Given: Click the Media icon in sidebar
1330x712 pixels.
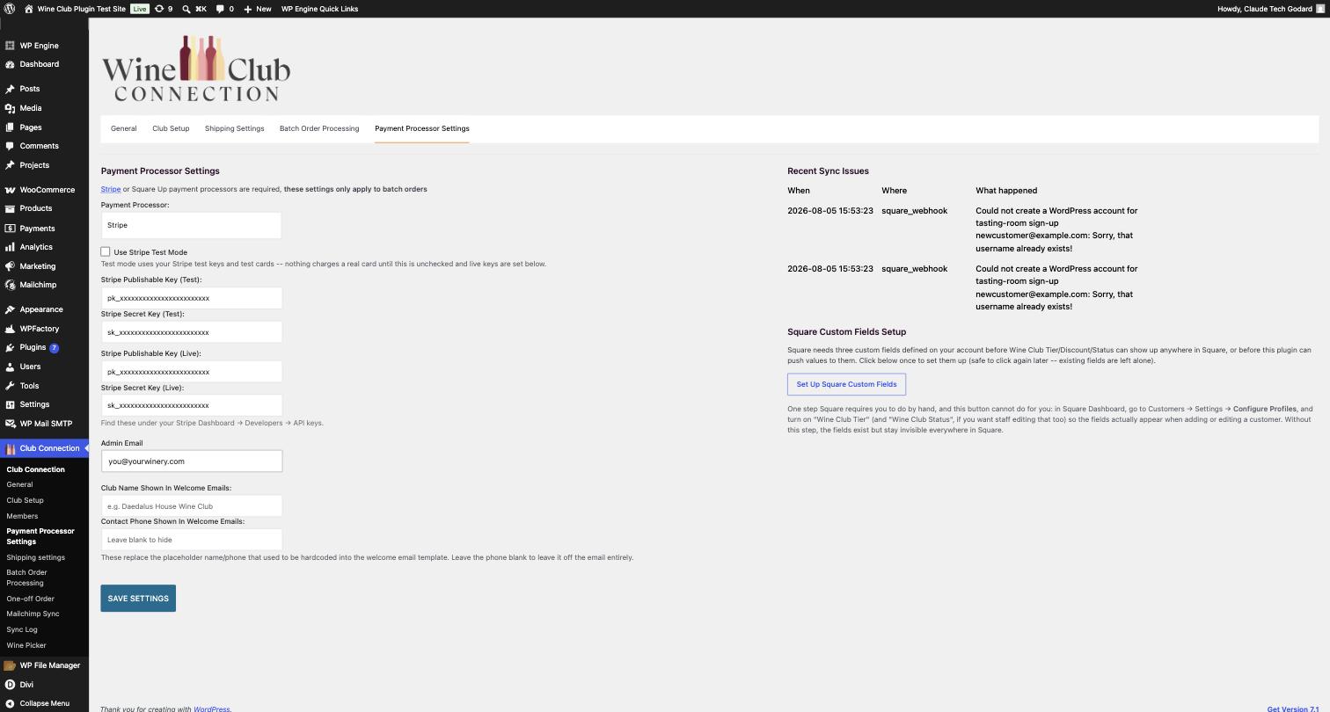Looking at the screenshot, I should pos(10,108).
